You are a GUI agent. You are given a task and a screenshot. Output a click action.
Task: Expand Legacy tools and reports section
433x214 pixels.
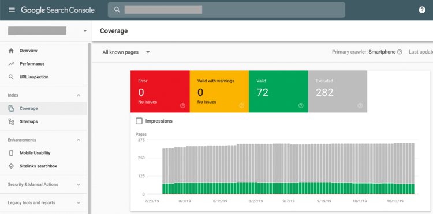tap(79, 203)
